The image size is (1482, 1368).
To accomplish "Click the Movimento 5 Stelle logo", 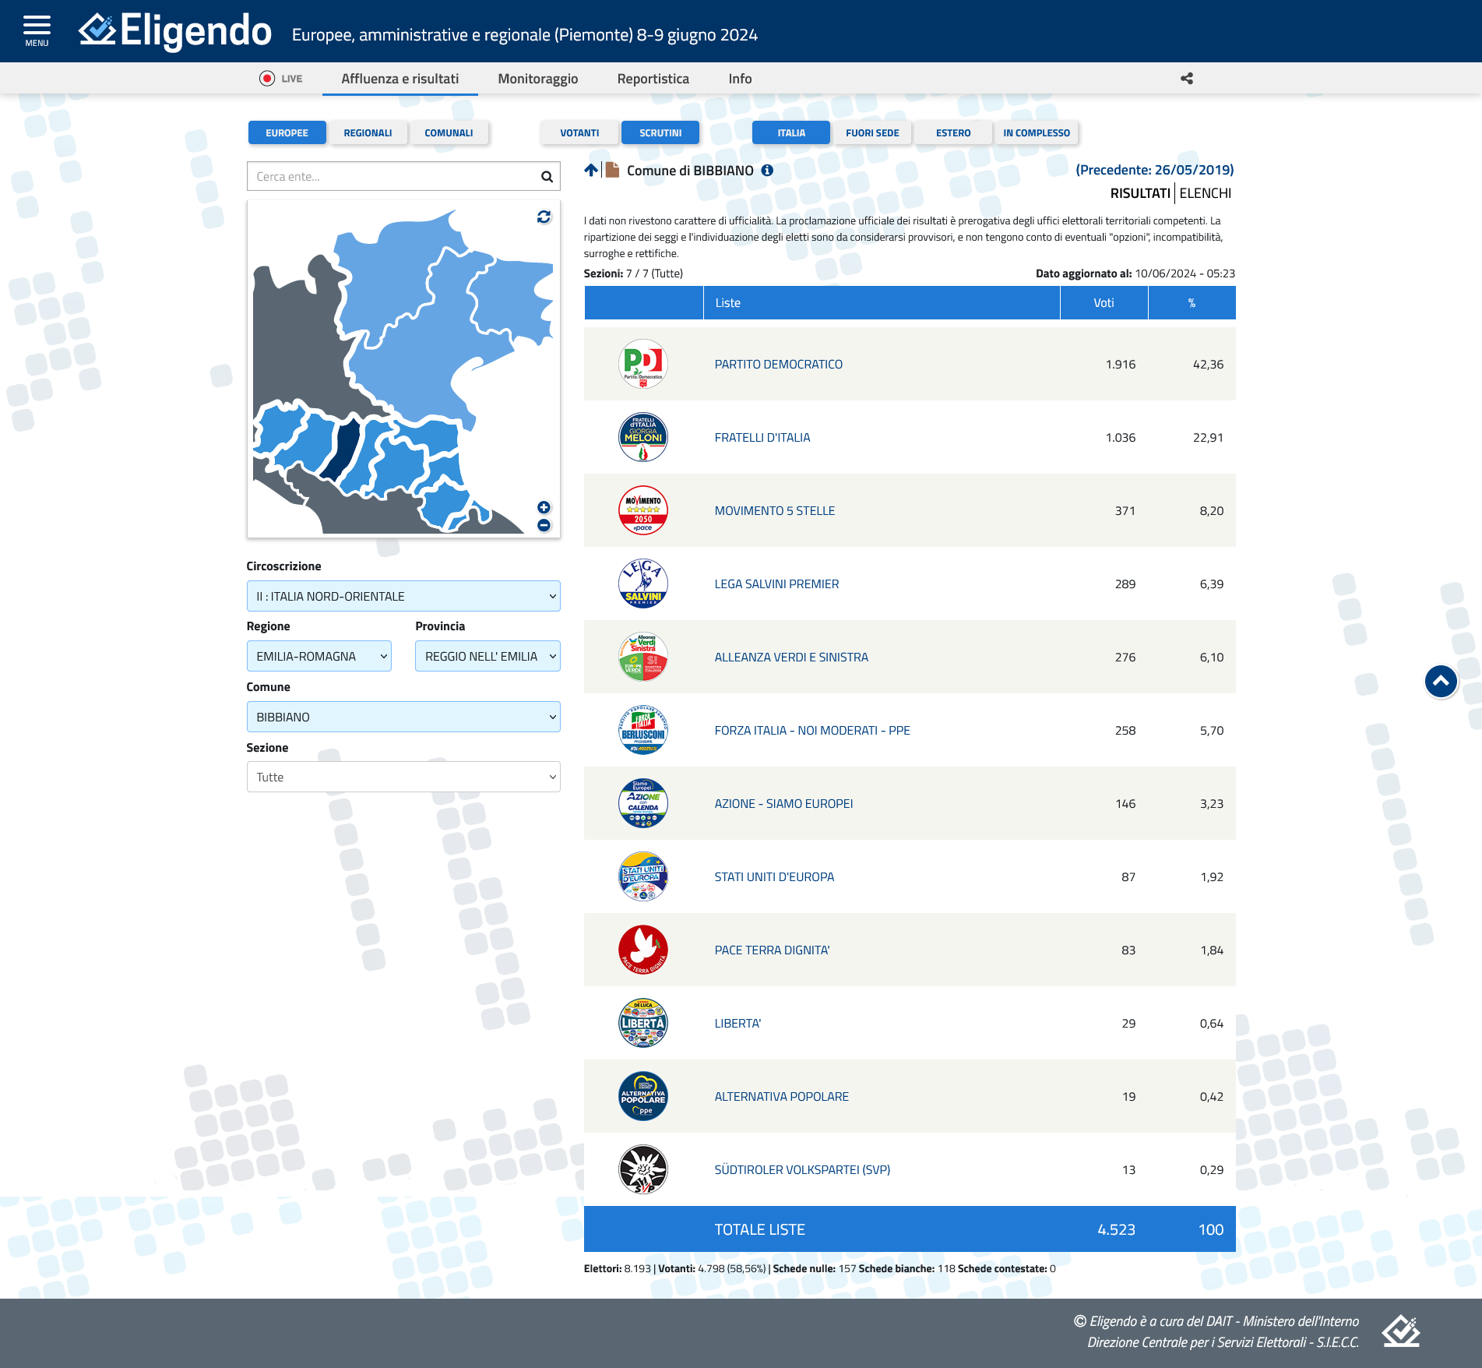I will pyautogui.click(x=643, y=510).
